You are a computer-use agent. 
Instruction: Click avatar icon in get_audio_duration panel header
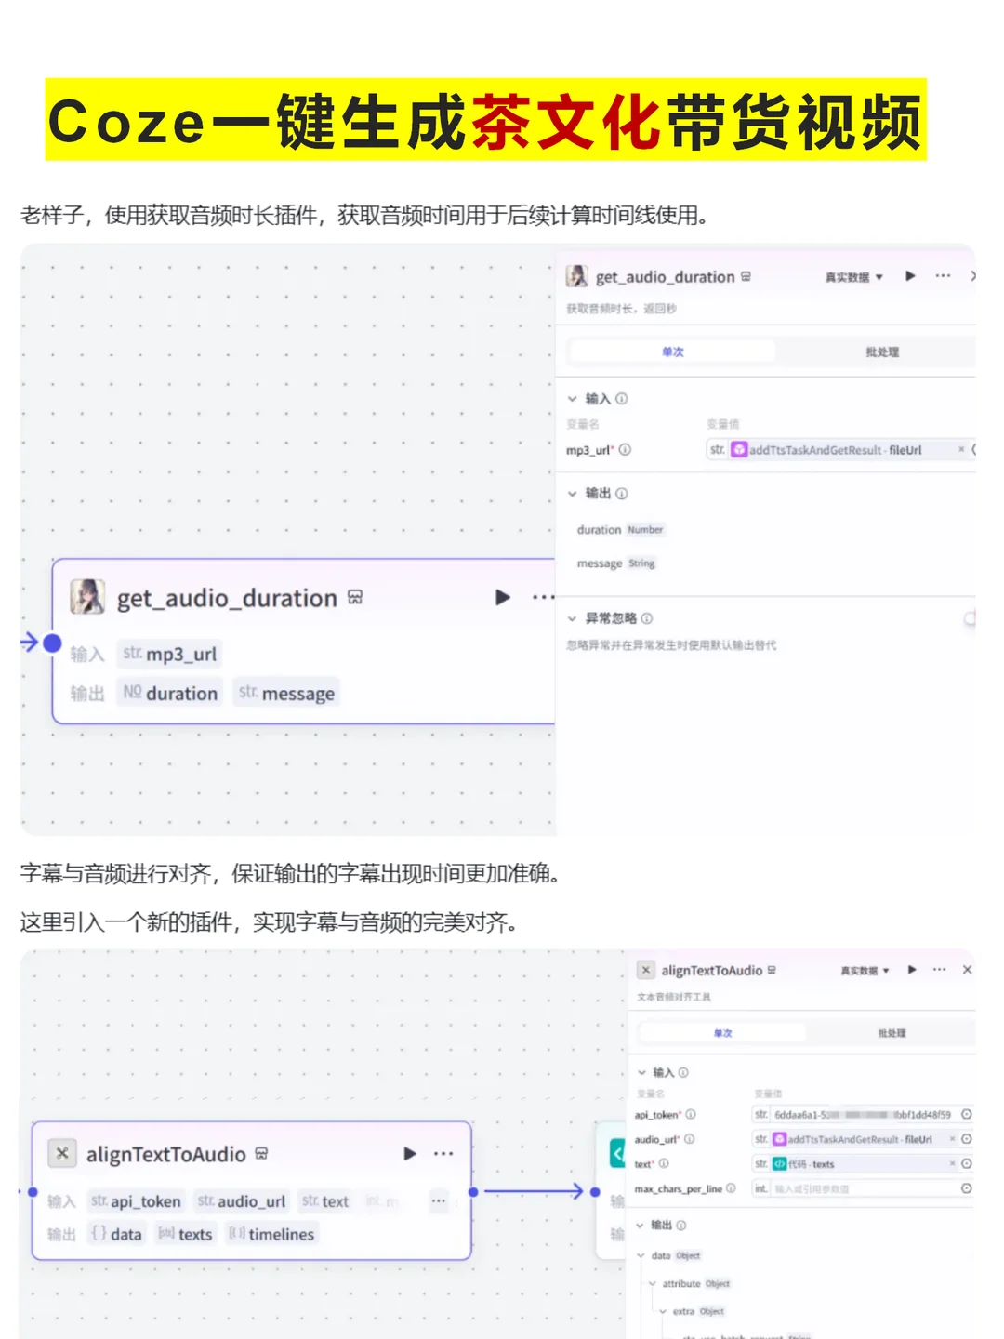pos(577,276)
